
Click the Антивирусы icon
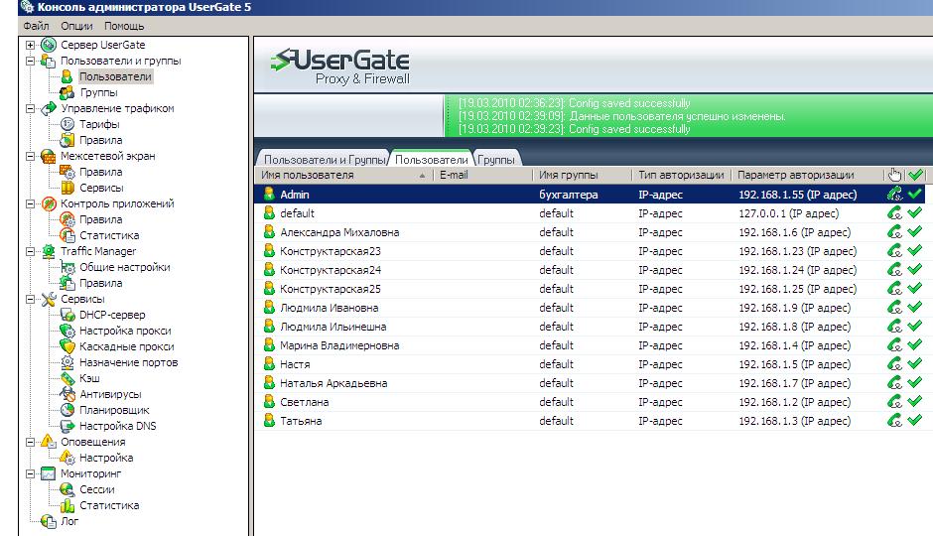click(x=67, y=394)
